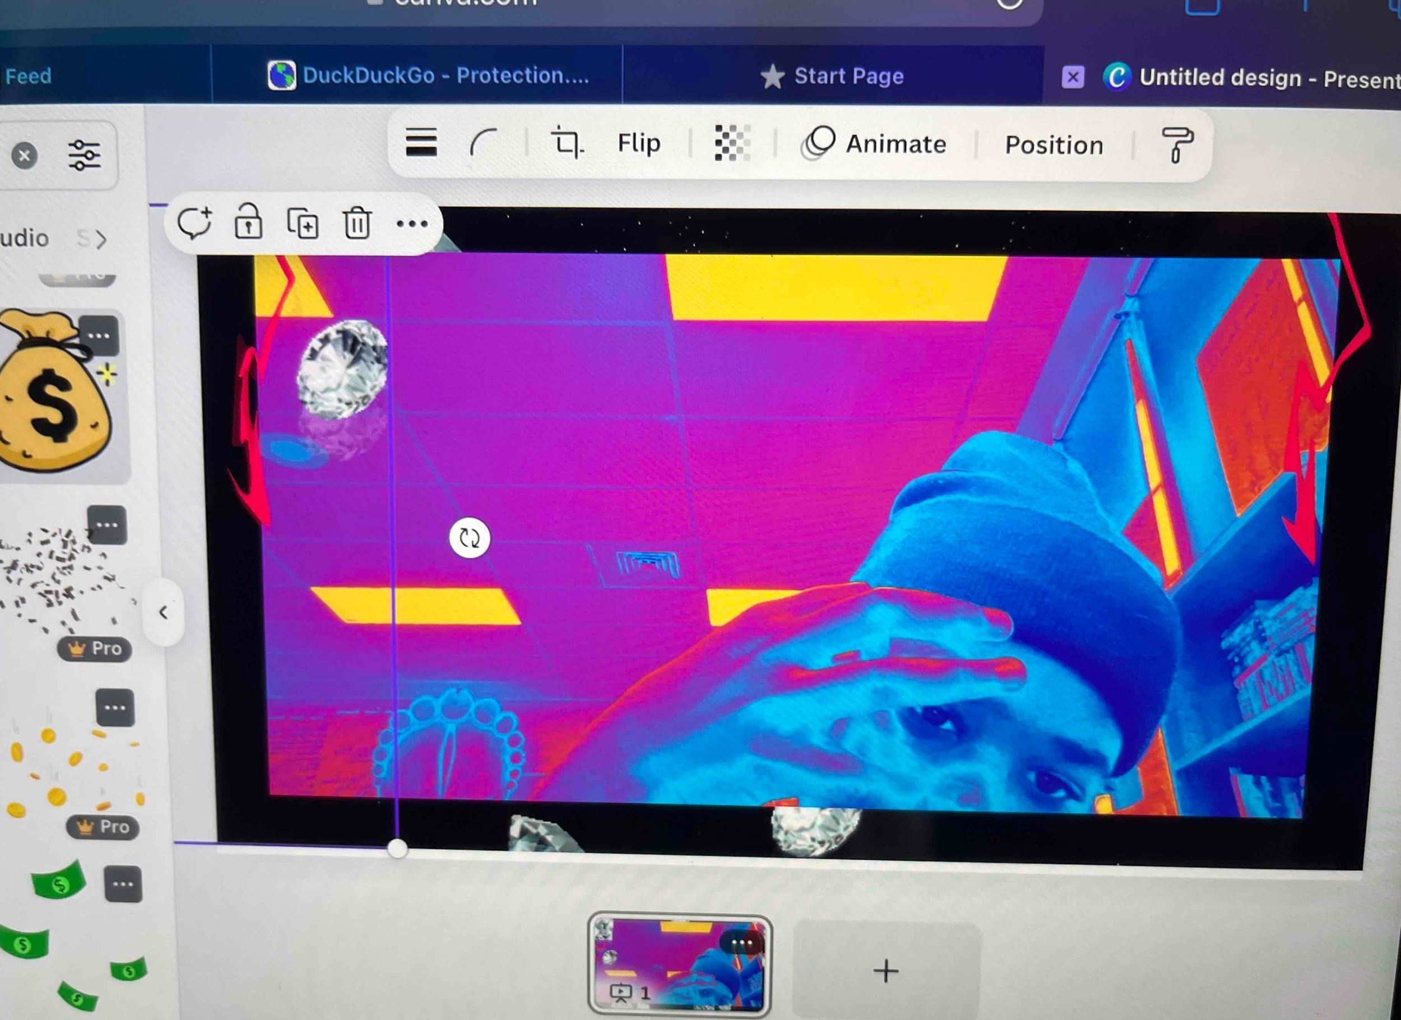Add a comment with the speech bubble icon
Viewport: 1401px width, 1020px height.
(x=194, y=222)
